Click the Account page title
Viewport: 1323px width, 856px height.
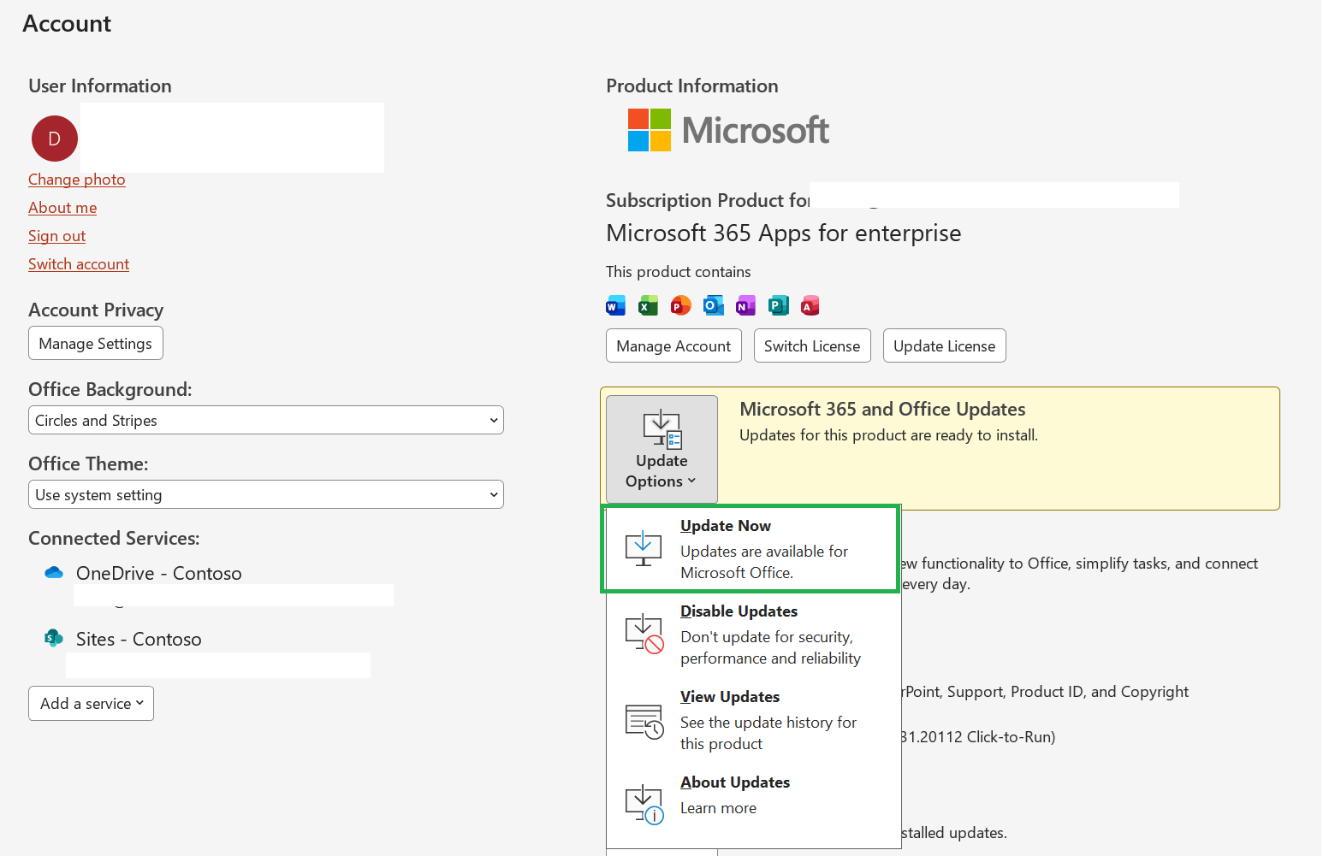67,24
